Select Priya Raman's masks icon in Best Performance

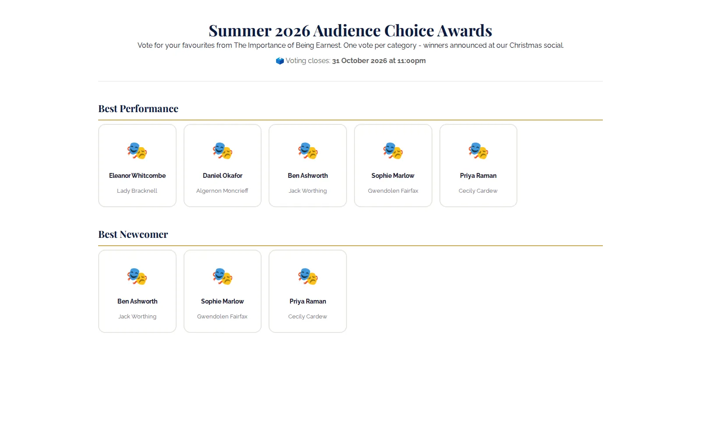tap(478, 151)
